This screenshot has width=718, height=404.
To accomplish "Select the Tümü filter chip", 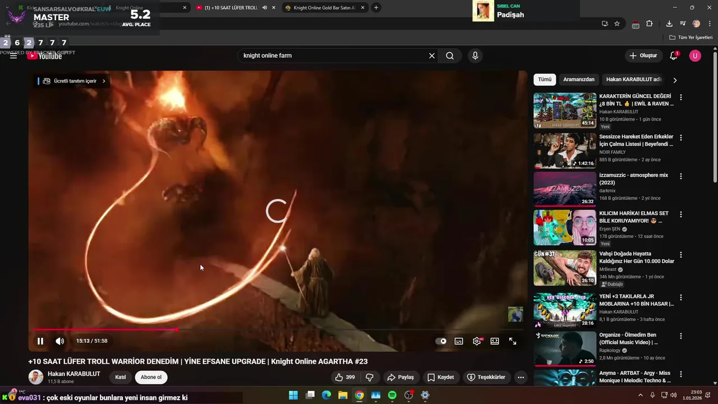I will pos(545,80).
